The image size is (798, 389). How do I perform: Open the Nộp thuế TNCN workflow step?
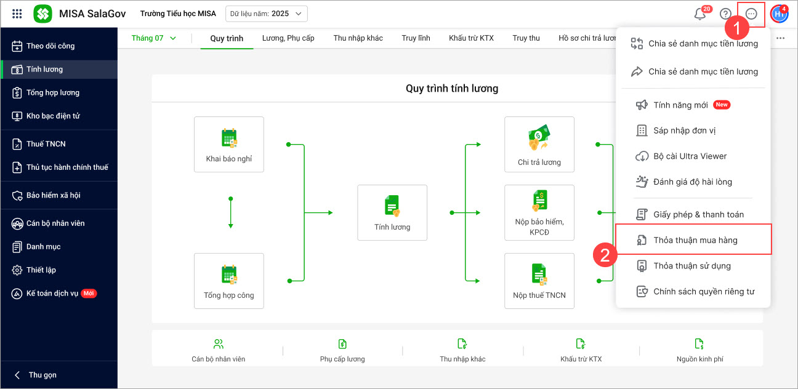click(539, 281)
